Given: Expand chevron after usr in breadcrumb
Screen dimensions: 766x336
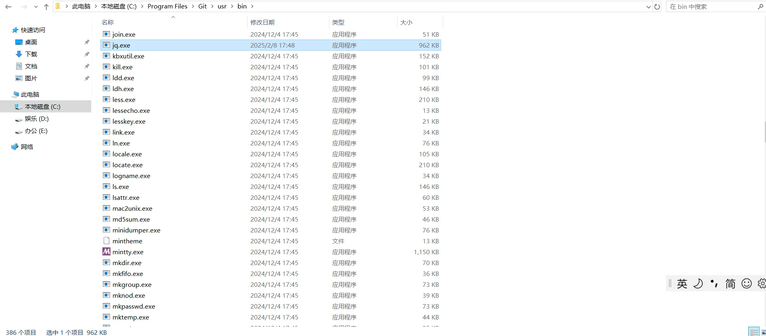Looking at the screenshot, I should pos(232,6).
